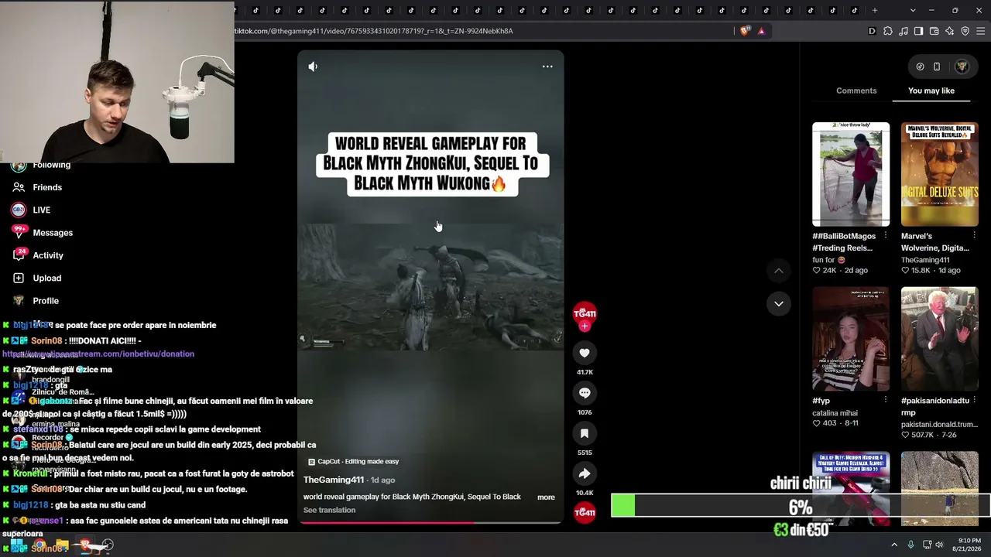Open the Brave VPN shield icon
The width and height of the screenshot is (991, 557).
(965, 31)
